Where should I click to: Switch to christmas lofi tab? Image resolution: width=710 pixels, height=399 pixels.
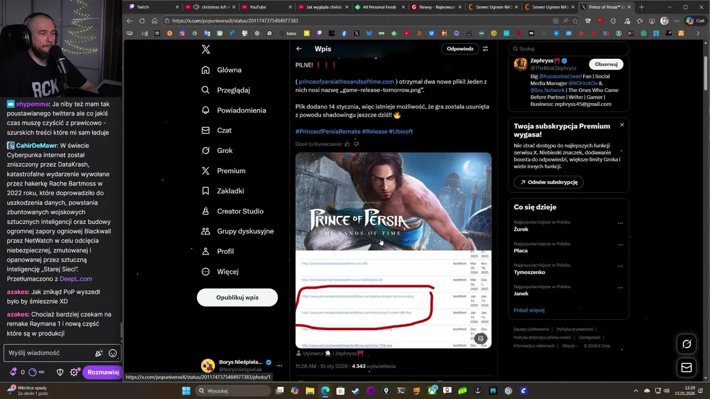click(x=211, y=7)
